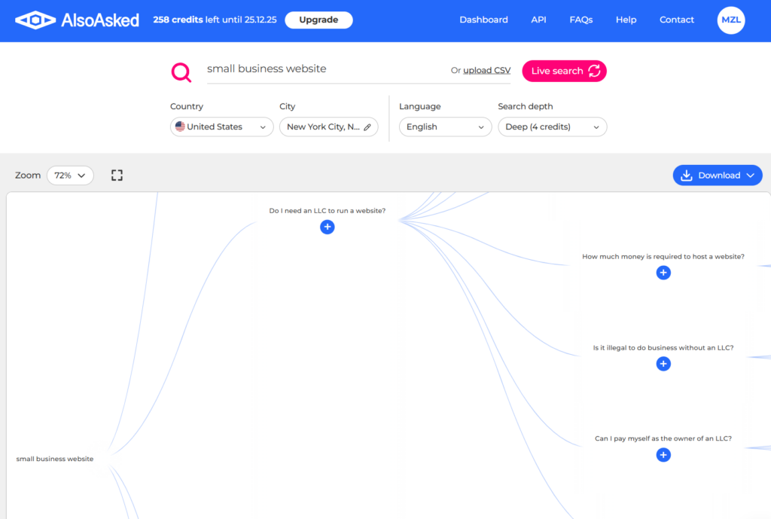Open the Download dropdown button

click(x=718, y=175)
